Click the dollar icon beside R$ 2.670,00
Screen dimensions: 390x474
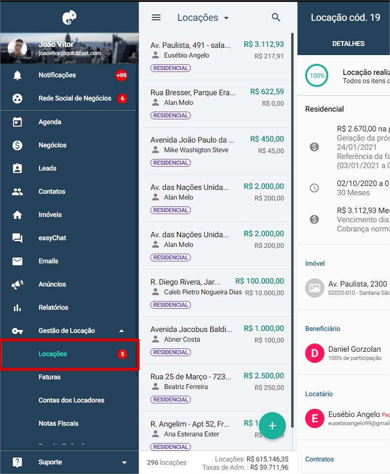tap(314, 147)
